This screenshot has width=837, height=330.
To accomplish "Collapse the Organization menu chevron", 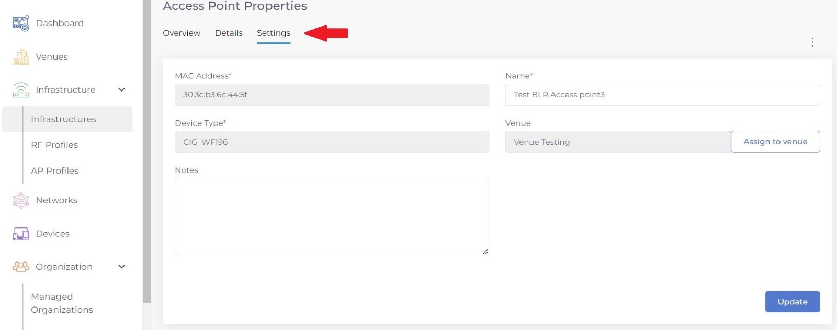I will (122, 267).
